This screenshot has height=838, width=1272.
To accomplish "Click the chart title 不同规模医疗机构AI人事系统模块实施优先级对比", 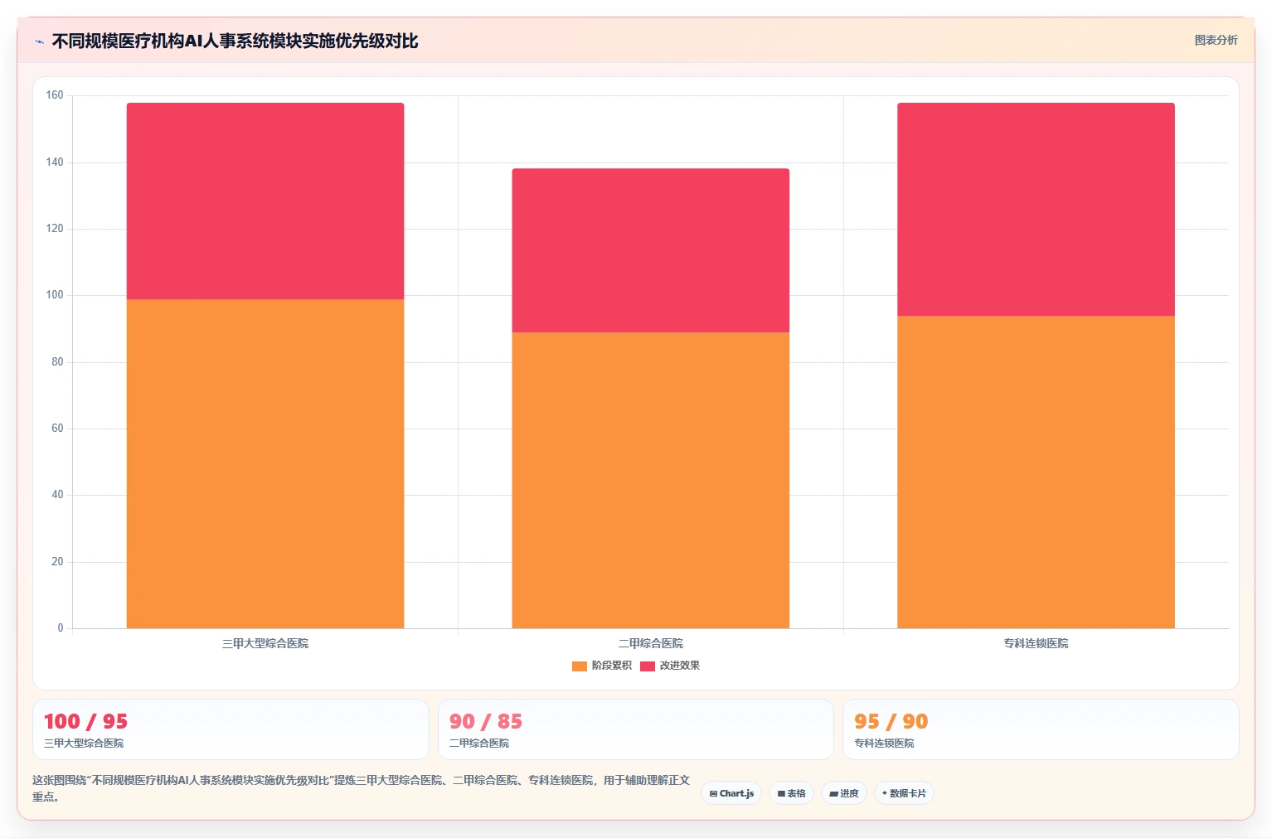I will (235, 41).
